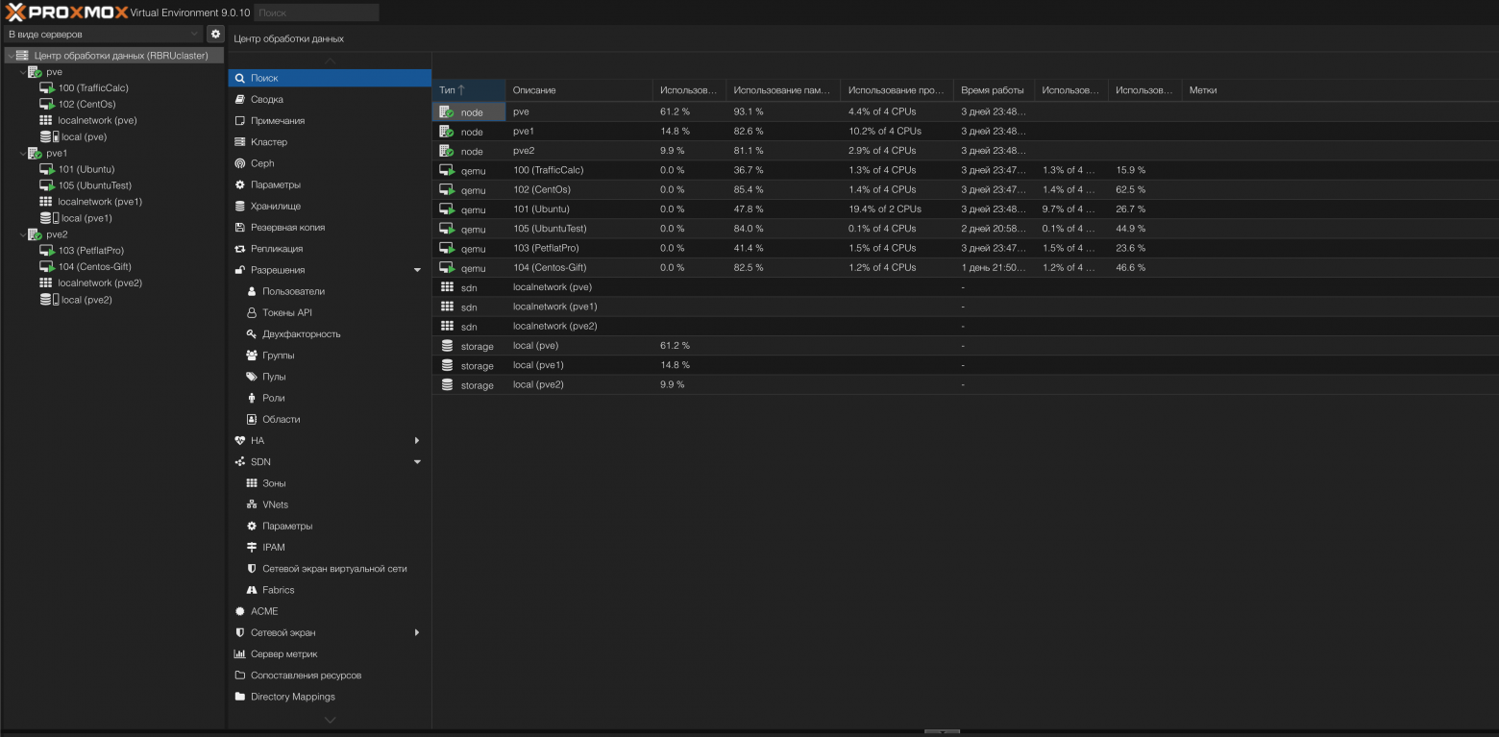The width and height of the screenshot is (1499, 737).
Task: Open the Кластер menu item
Action: tap(330, 142)
